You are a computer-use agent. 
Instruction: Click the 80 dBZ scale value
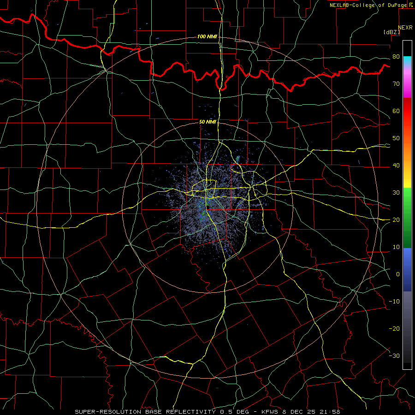click(x=396, y=57)
